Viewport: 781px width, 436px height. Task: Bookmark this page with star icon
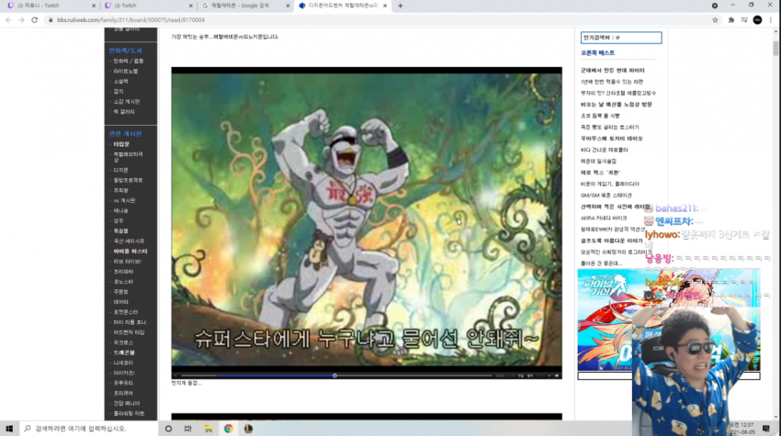715,20
